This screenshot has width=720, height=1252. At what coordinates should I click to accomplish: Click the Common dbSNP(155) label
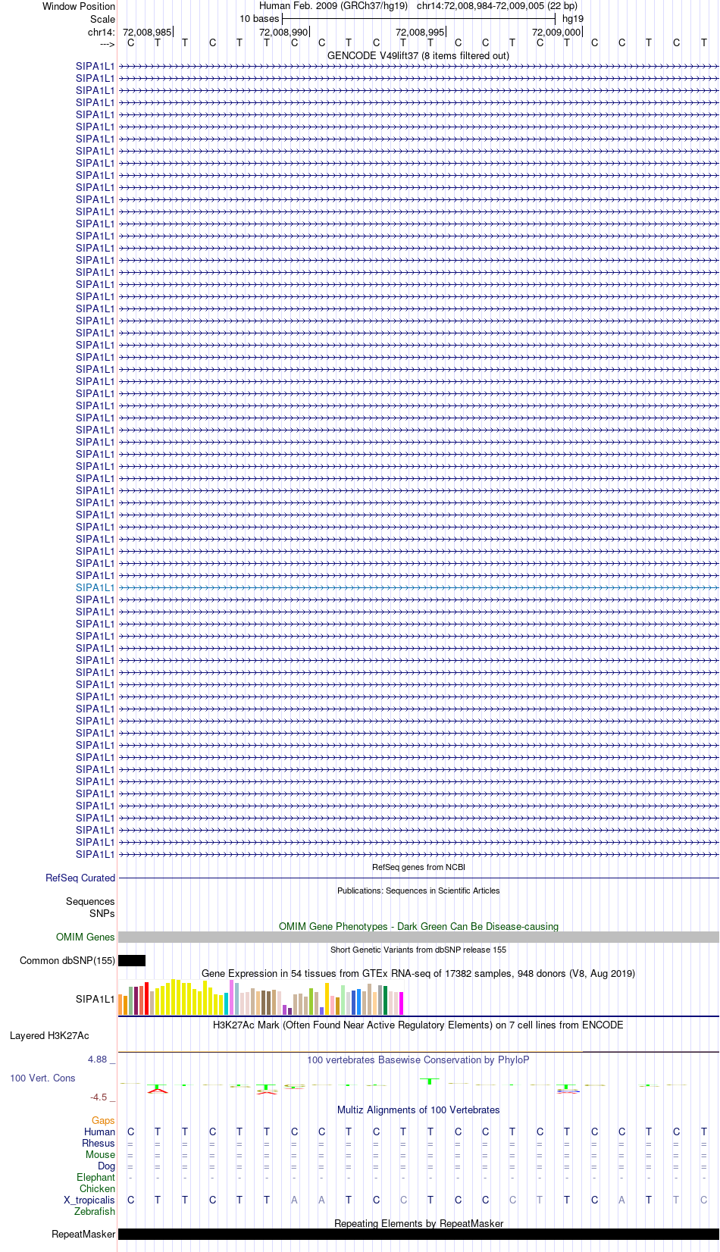click(x=67, y=960)
